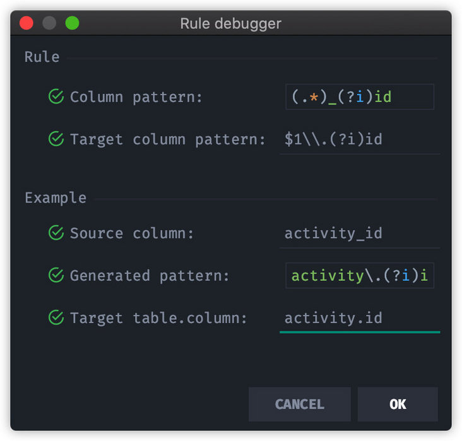This screenshot has width=462, height=441.
Task: Click the checkmark next to Target table.column
Action: click(x=56, y=318)
